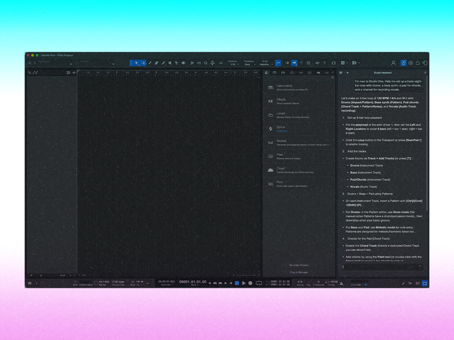Click Re-Index Presets
454x340 pixels.
tap(299, 265)
